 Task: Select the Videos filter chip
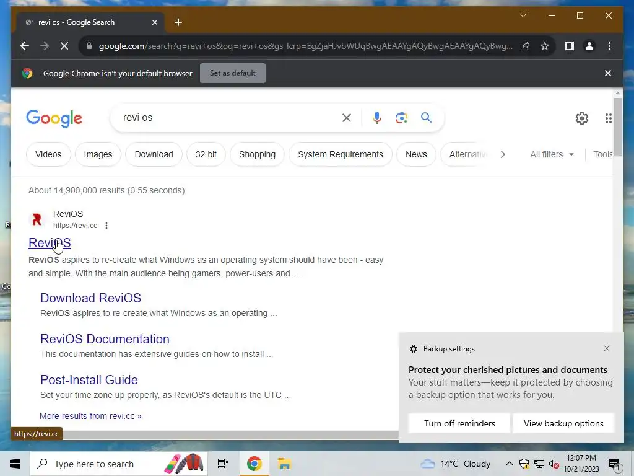(x=48, y=154)
